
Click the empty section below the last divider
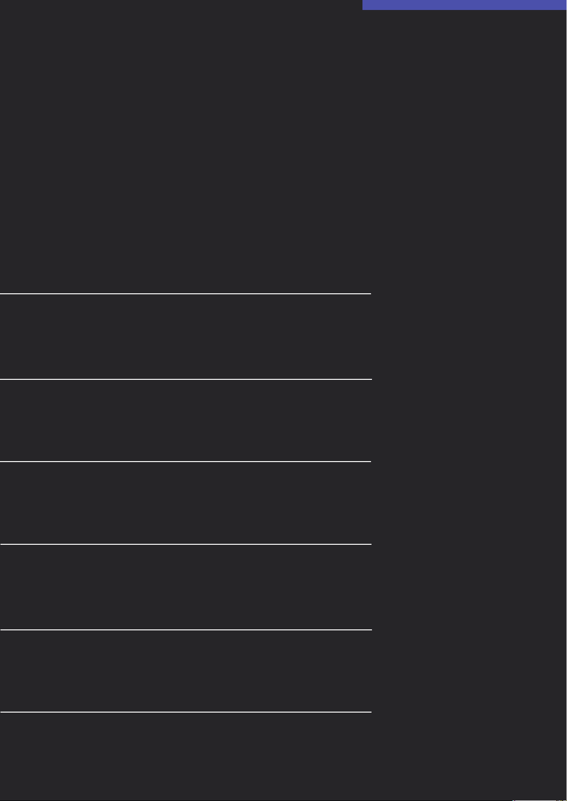click(x=186, y=756)
